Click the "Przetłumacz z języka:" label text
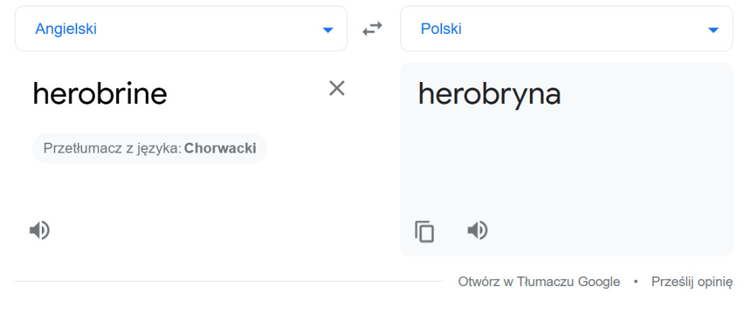The height and width of the screenshot is (313, 751). click(x=112, y=148)
